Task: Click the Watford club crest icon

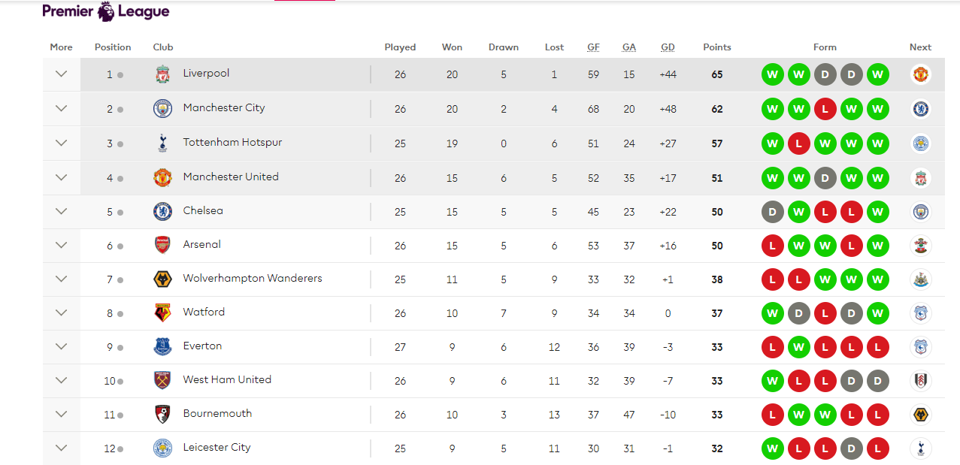Action: (162, 313)
